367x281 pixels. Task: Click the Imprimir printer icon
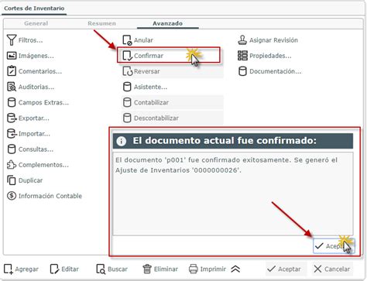[194, 269]
